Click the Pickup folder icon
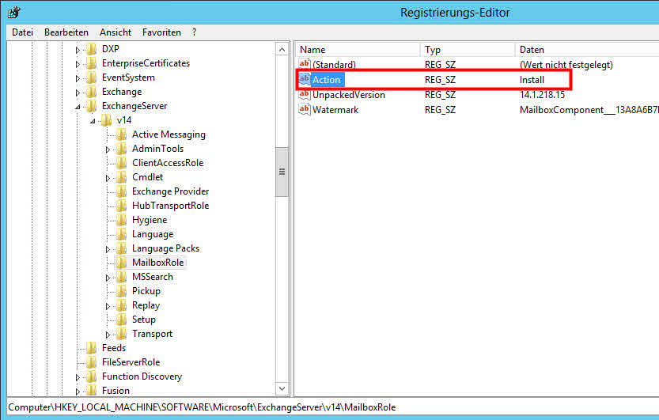659x420 pixels. pyautogui.click(x=122, y=291)
